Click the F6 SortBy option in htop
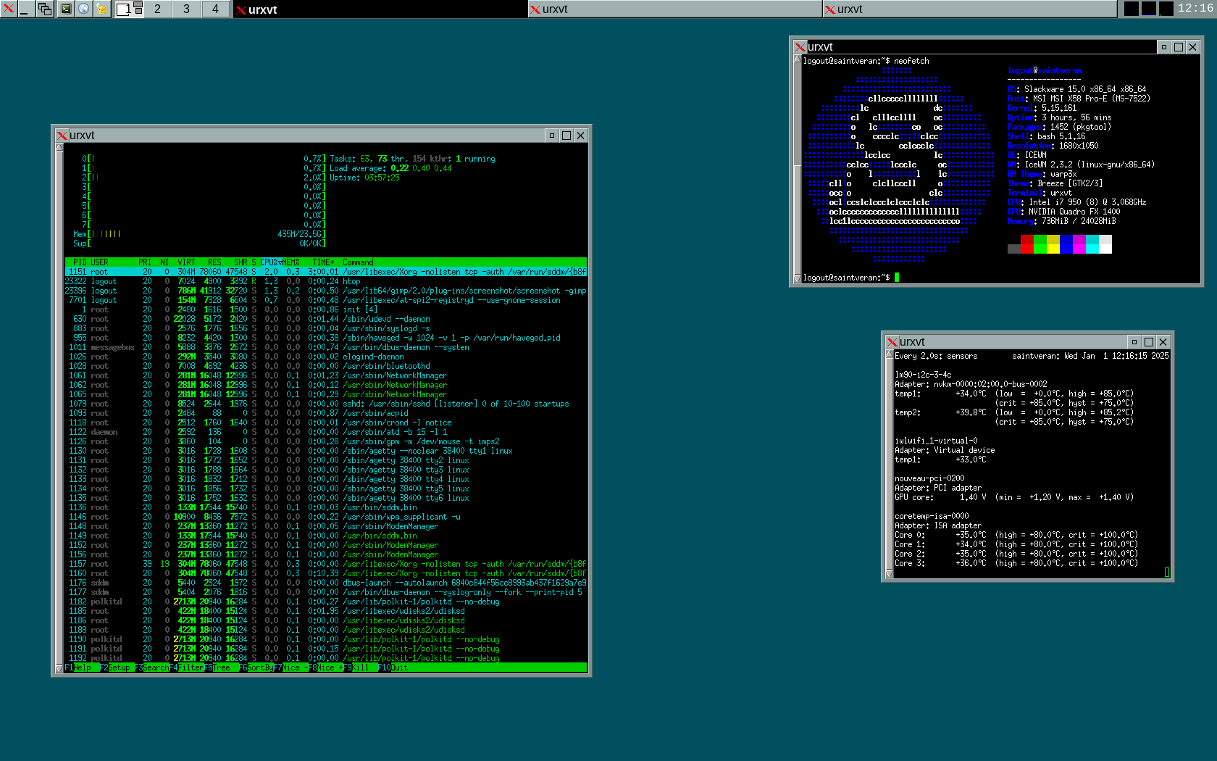The height and width of the screenshot is (761, 1217). (x=256, y=668)
